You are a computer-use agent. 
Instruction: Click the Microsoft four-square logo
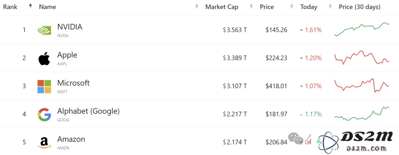44,87
